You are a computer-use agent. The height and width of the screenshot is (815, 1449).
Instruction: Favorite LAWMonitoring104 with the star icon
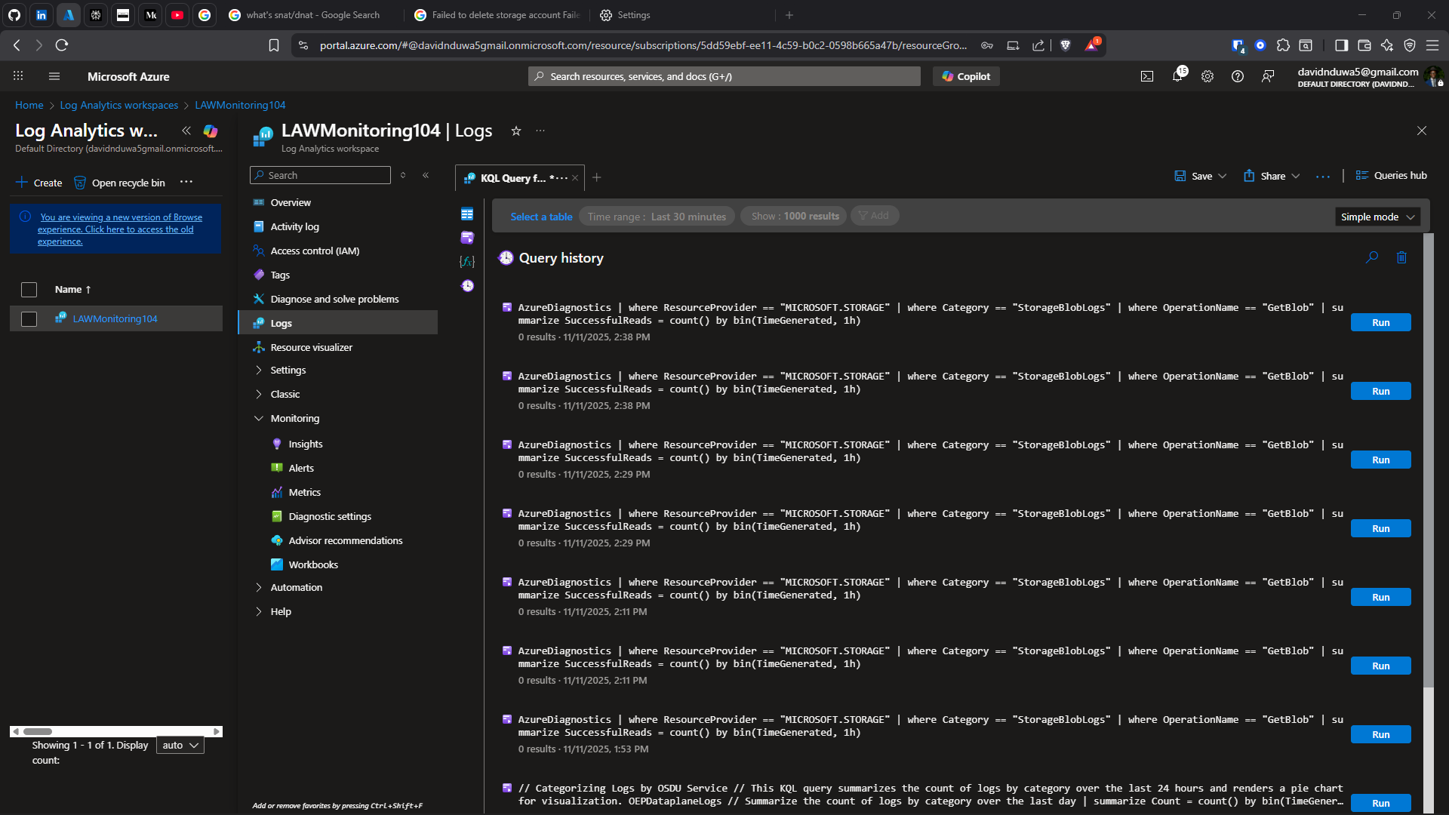(516, 131)
